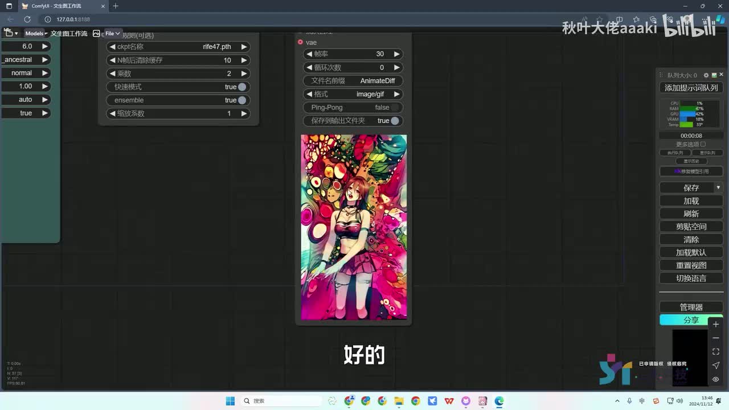Decrease the 乘数 value arrow
The width and height of the screenshot is (729, 410).
coord(113,73)
